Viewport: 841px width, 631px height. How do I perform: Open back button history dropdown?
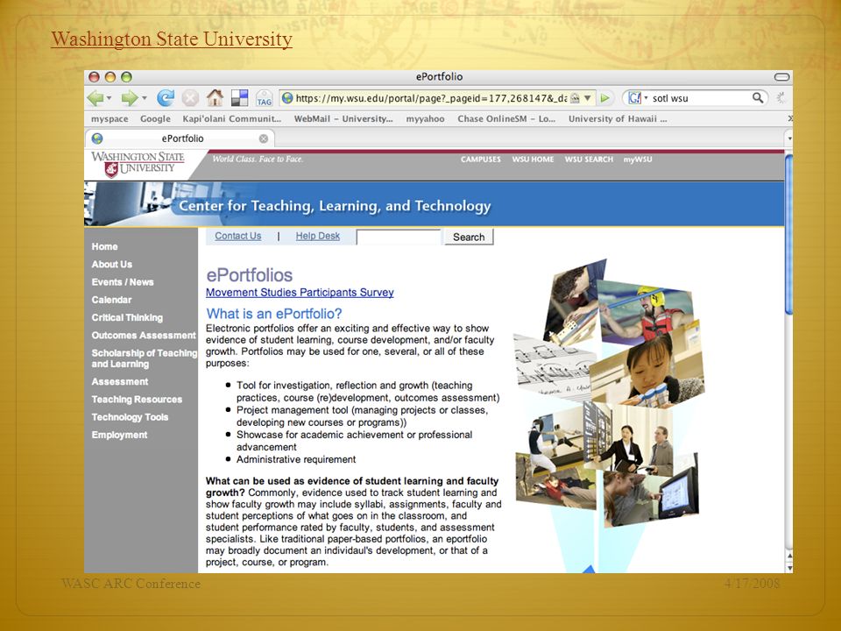pyautogui.click(x=110, y=98)
